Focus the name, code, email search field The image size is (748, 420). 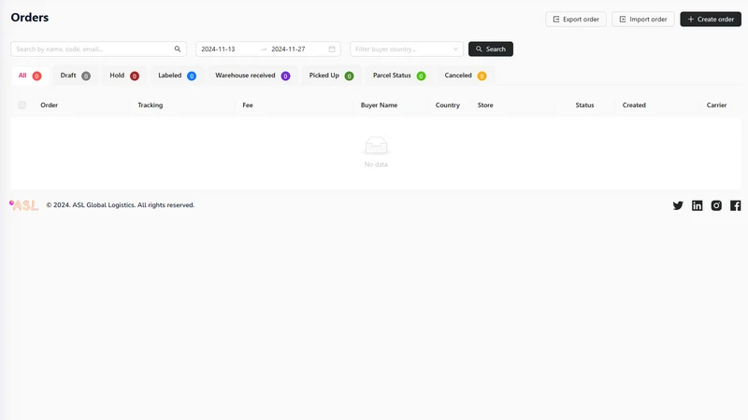coord(98,49)
